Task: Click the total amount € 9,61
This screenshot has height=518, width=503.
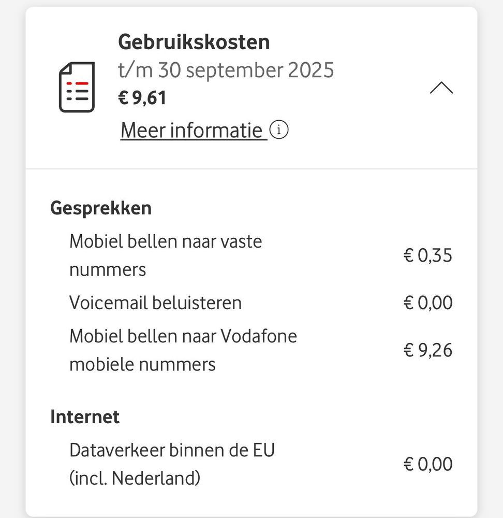Action: [142, 97]
